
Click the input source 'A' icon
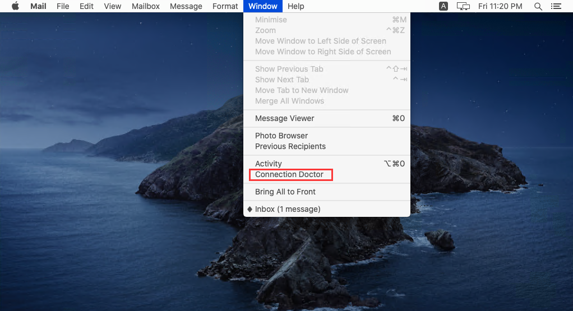[443, 6]
